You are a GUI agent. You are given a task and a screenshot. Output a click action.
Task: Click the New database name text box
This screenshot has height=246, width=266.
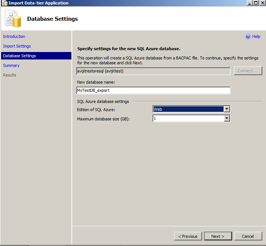click(x=153, y=90)
